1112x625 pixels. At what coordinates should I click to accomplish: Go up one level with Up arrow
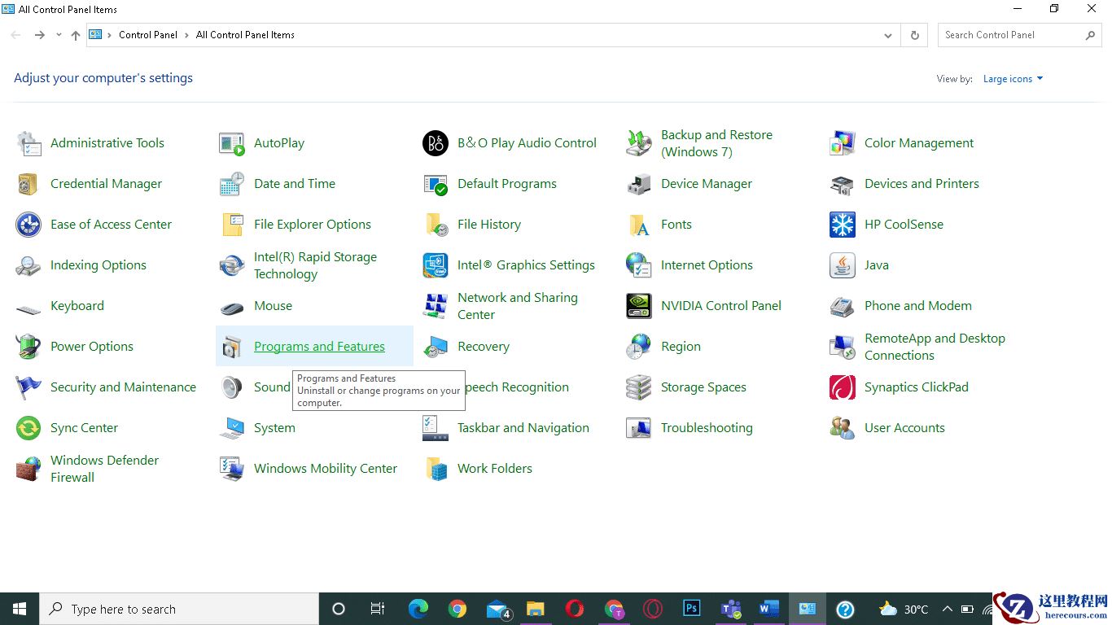(x=76, y=35)
